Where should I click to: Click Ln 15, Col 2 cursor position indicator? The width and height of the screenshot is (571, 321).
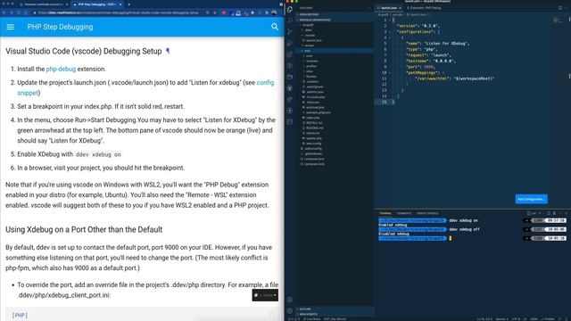click(x=484, y=319)
